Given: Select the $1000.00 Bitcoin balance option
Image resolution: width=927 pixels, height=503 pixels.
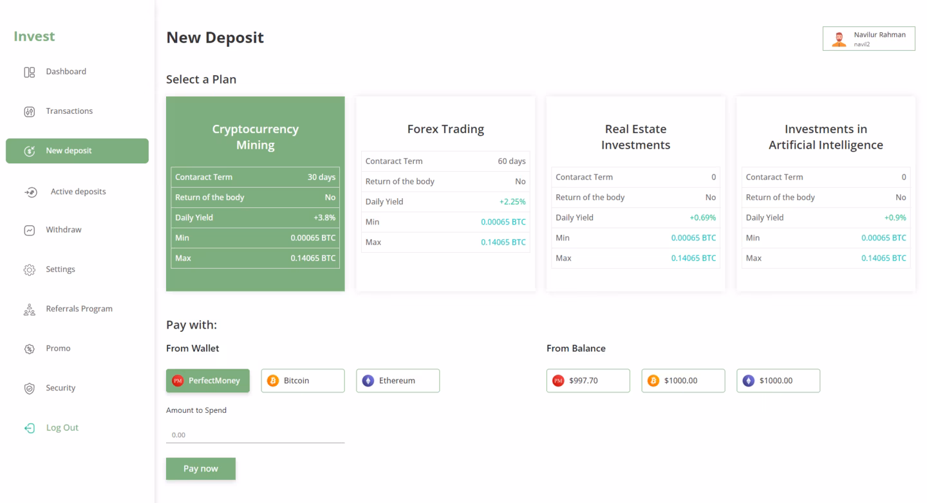Looking at the screenshot, I should (683, 380).
